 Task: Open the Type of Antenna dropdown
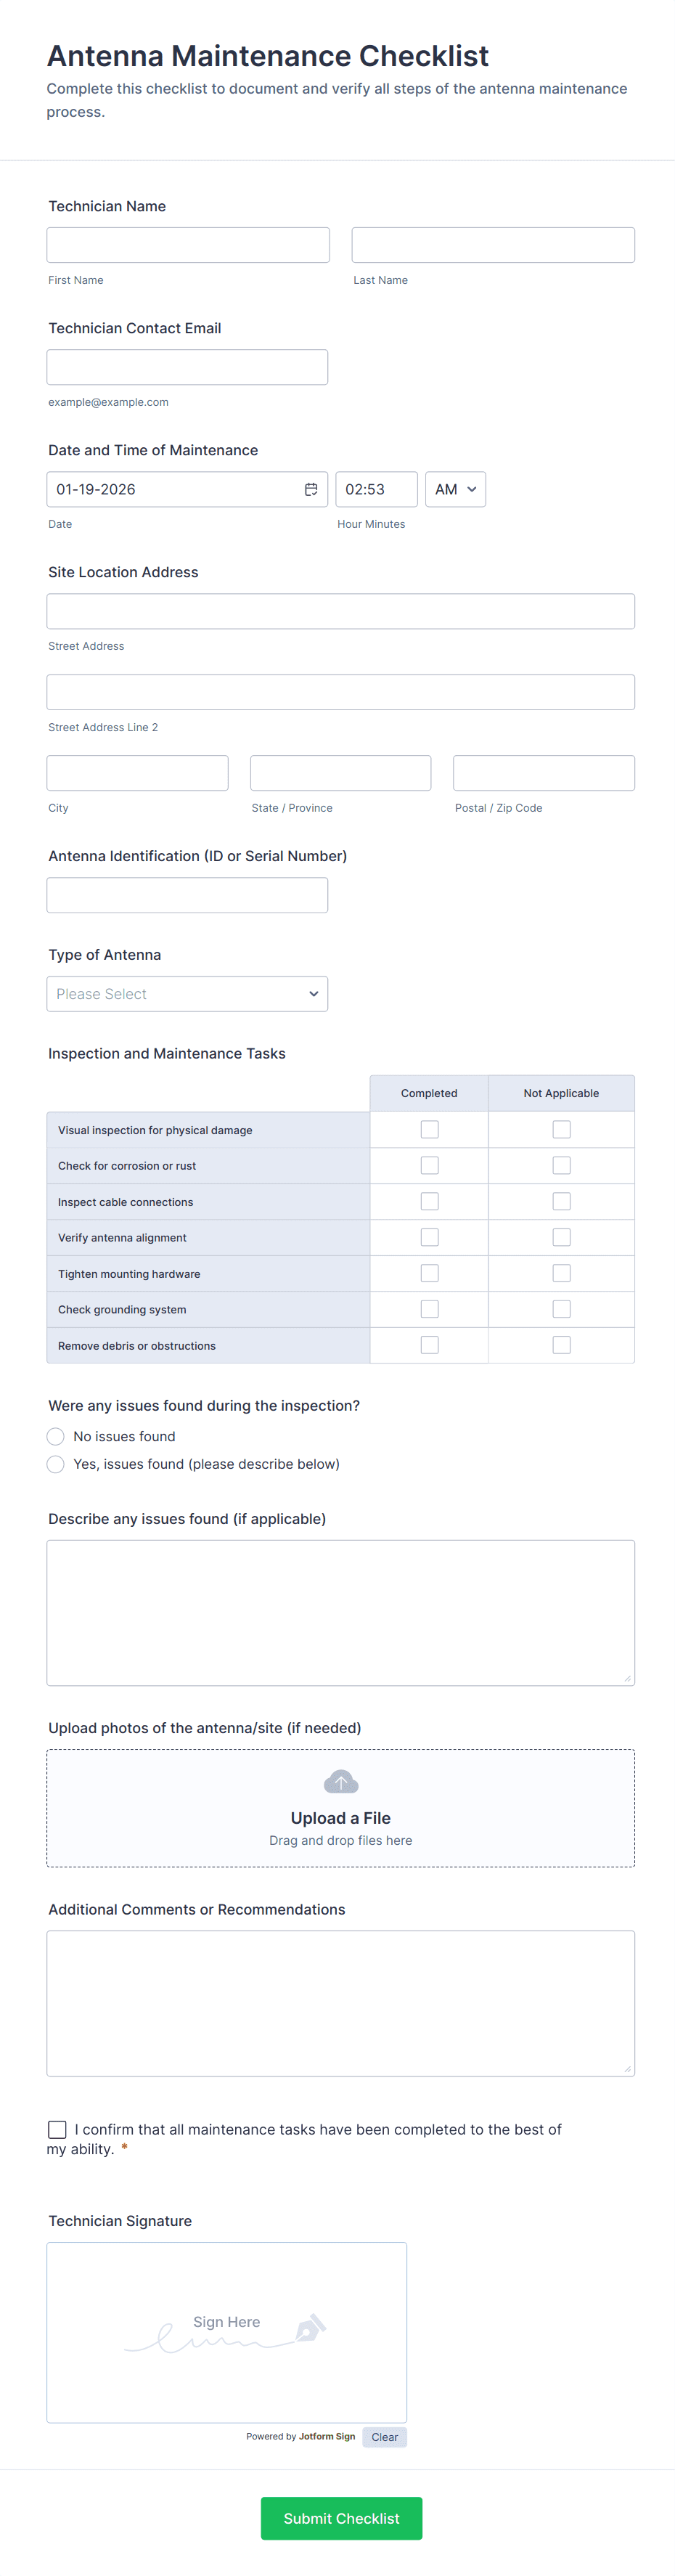187,994
